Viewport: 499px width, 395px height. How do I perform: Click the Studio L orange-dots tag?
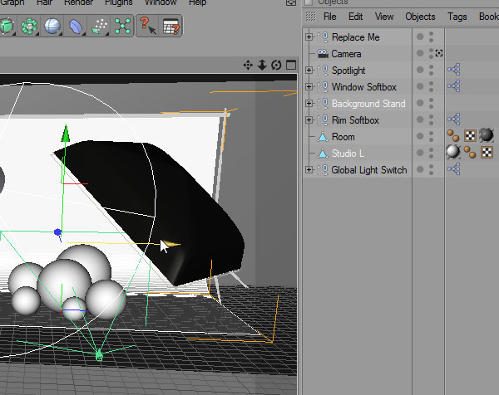click(470, 153)
